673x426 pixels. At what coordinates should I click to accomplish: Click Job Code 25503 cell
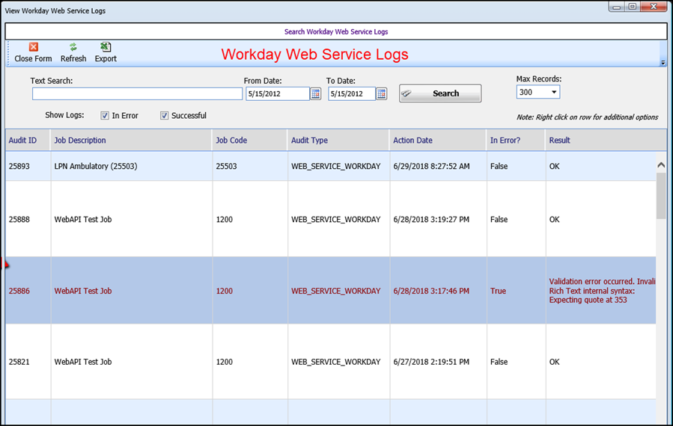coord(226,166)
